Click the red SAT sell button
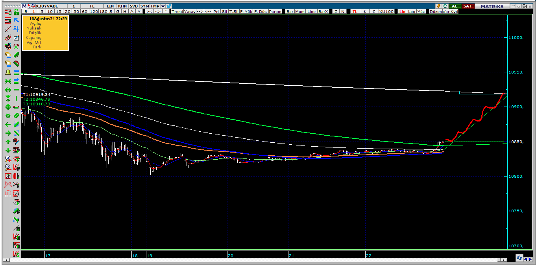 click(x=468, y=6)
